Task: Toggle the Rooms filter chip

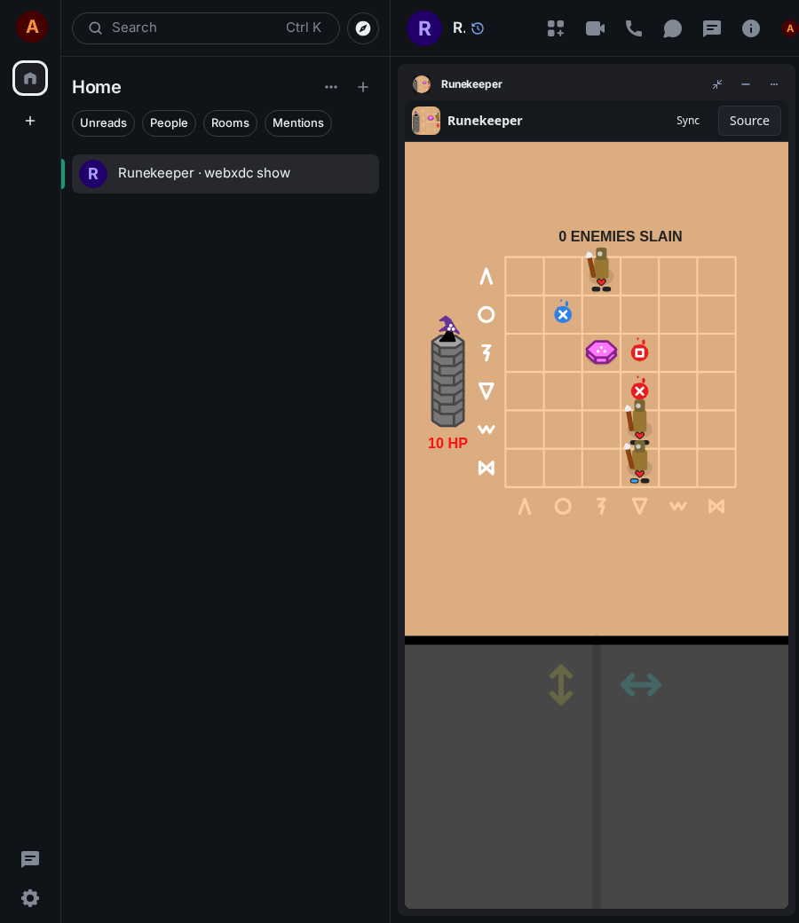Action: (x=230, y=123)
